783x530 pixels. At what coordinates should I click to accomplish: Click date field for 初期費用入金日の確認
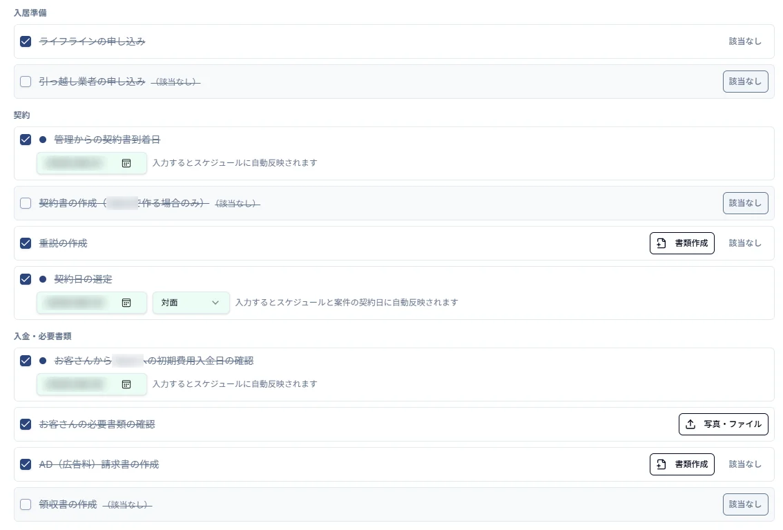tap(92, 384)
